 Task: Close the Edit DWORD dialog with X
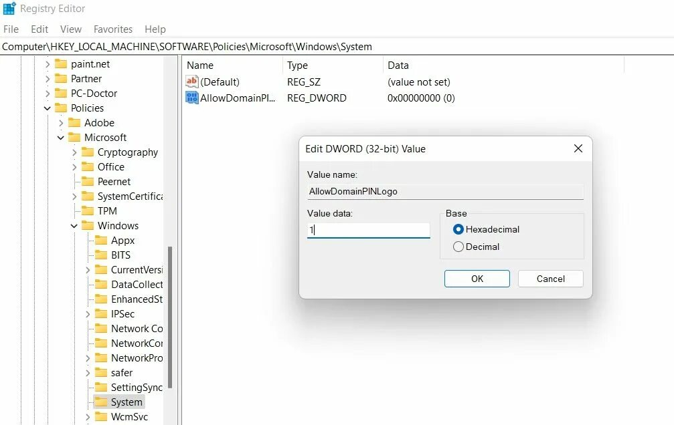pyautogui.click(x=578, y=148)
